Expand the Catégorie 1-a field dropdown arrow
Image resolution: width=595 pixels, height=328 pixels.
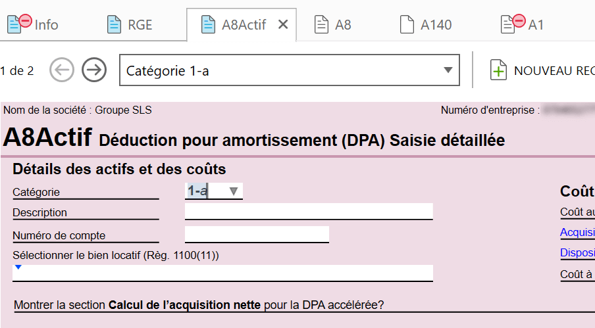point(234,191)
